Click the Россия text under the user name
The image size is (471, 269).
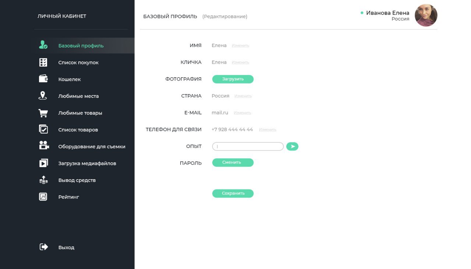(x=400, y=19)
